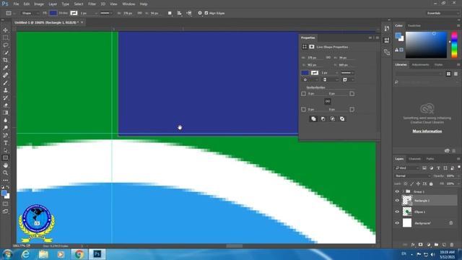The width and height of the screenshot is (462, 260).
Task: Select the Brush tool
Action: (5, 83)
